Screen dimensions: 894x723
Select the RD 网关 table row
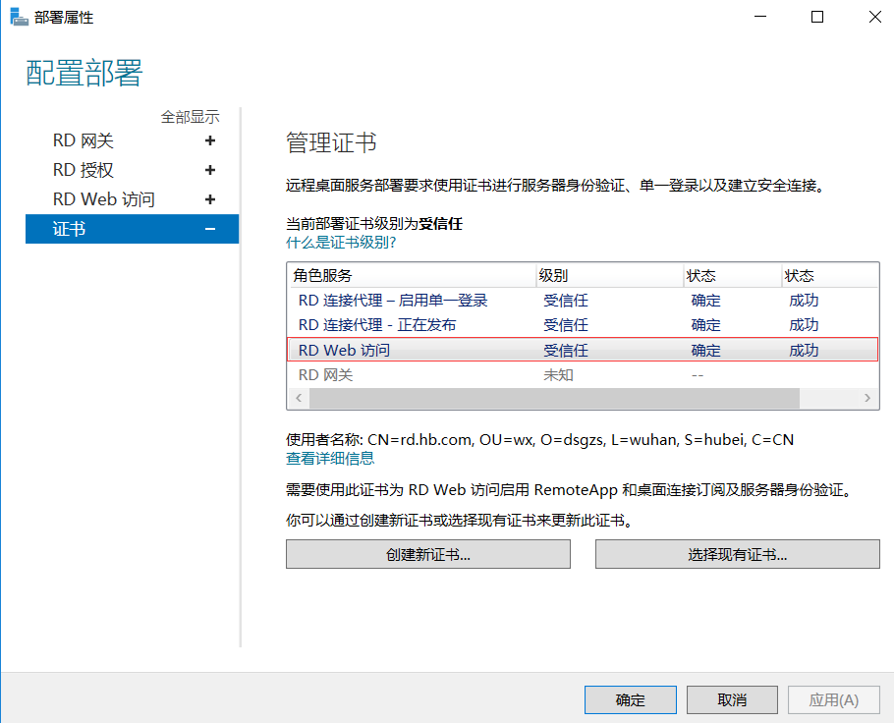(x=583, y=375)
